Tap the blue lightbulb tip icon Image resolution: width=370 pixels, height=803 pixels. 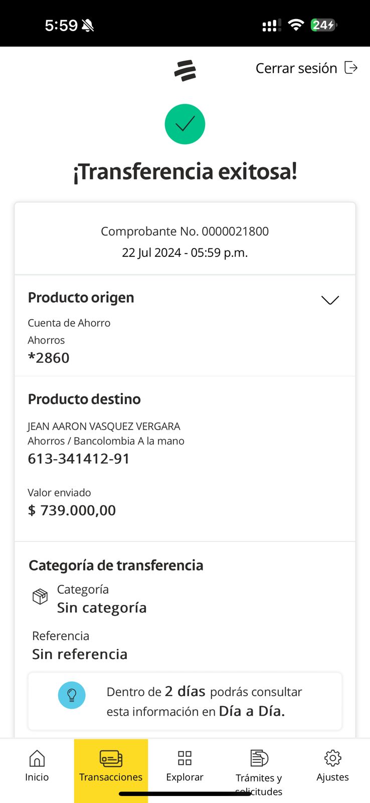click(x=72, y=695)
